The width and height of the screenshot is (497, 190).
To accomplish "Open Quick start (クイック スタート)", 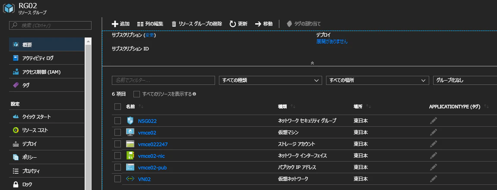I will coord(47,117).
